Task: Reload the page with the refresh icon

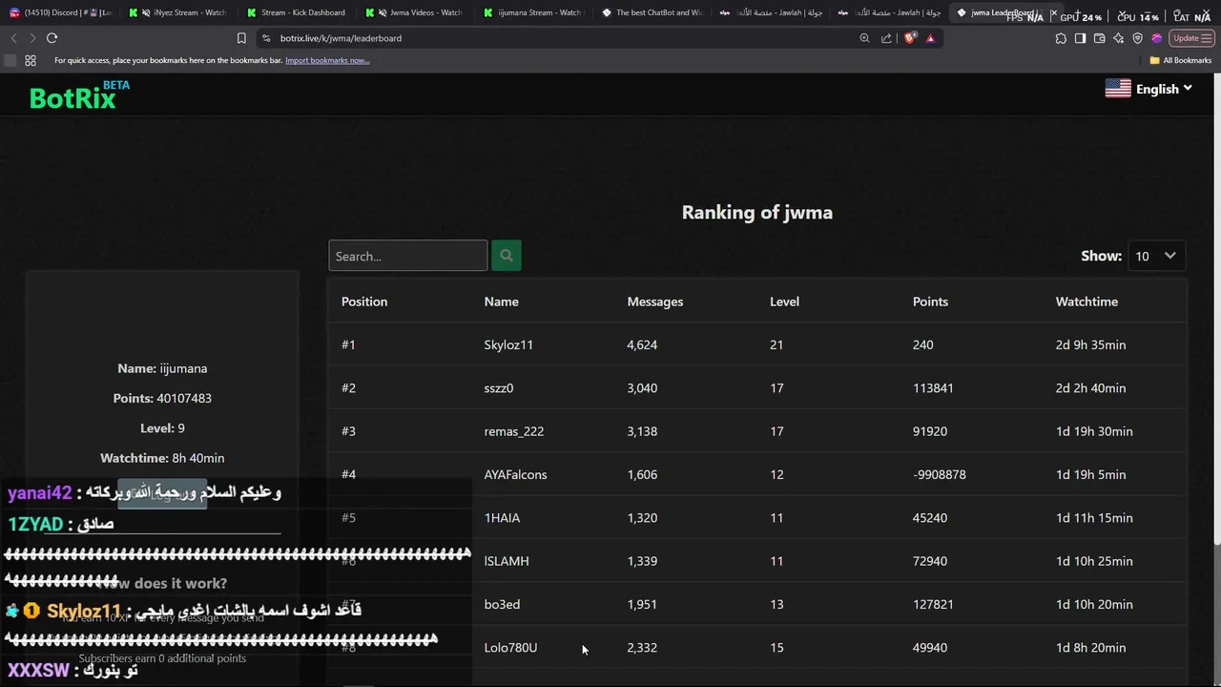Action: click(52, 38)
